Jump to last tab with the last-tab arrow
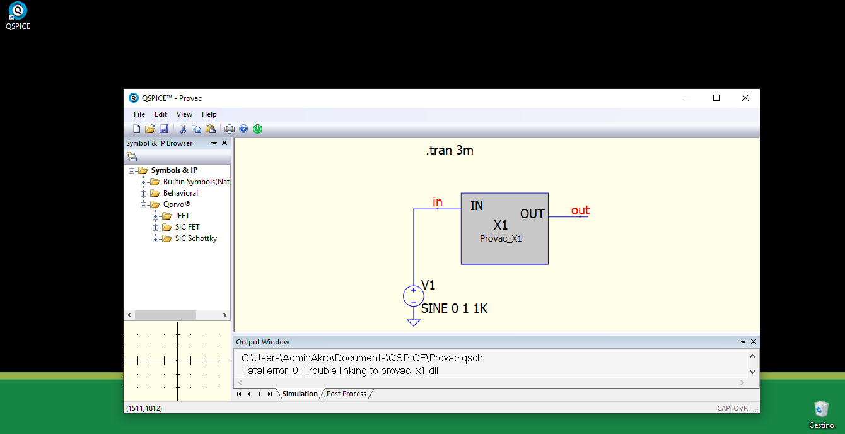The height and width of the screenshot is (434, 845). tap(270, 394)
